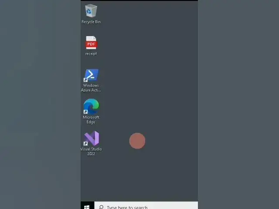Click the 'receipt' file name label
Image resolution: width=279 pixels, height=209 pixels.
coord(91,54)
